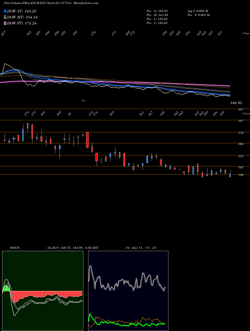
Task: Click the 'Avg V: 0.005 M' value
Action: click(197, 11)
